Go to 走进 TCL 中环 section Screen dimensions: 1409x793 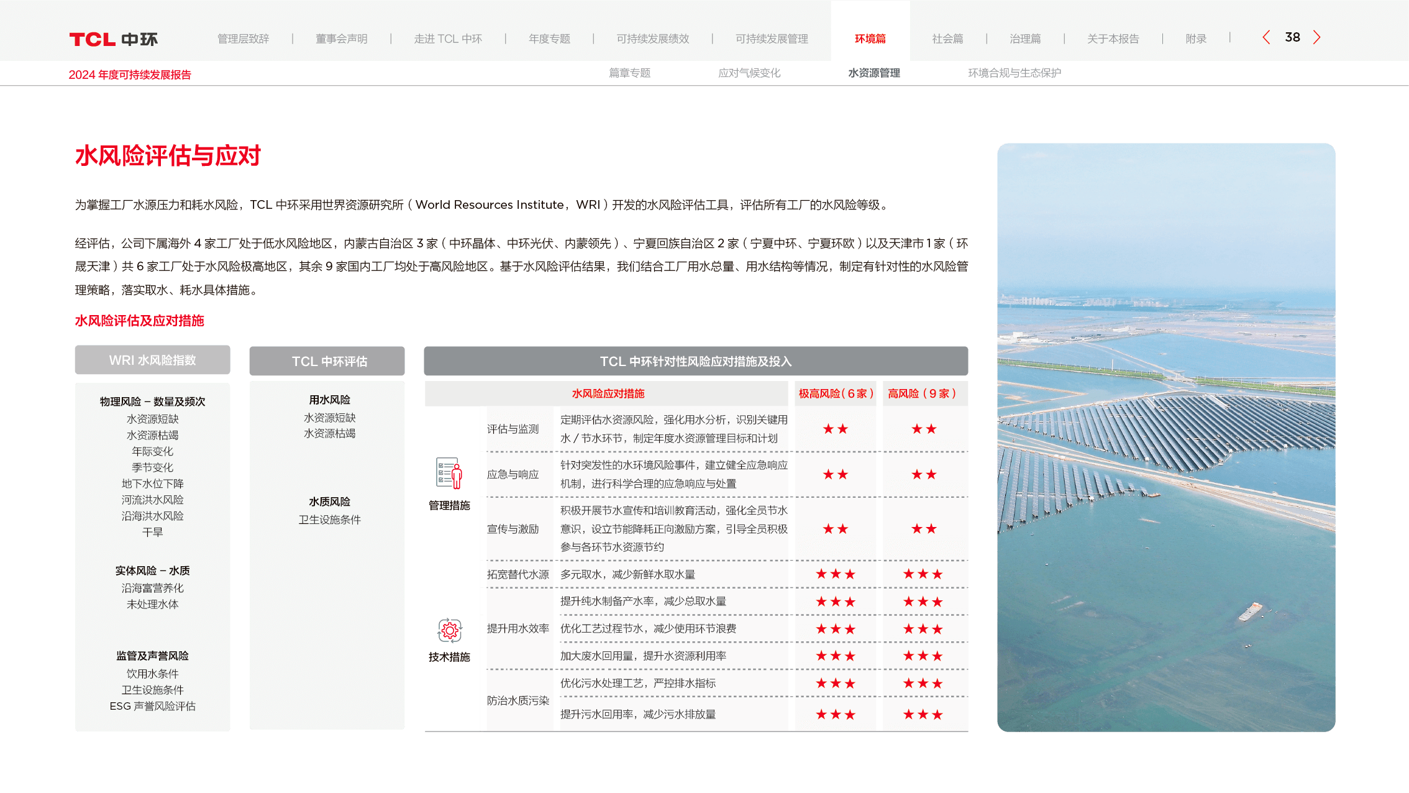point(448,39)
